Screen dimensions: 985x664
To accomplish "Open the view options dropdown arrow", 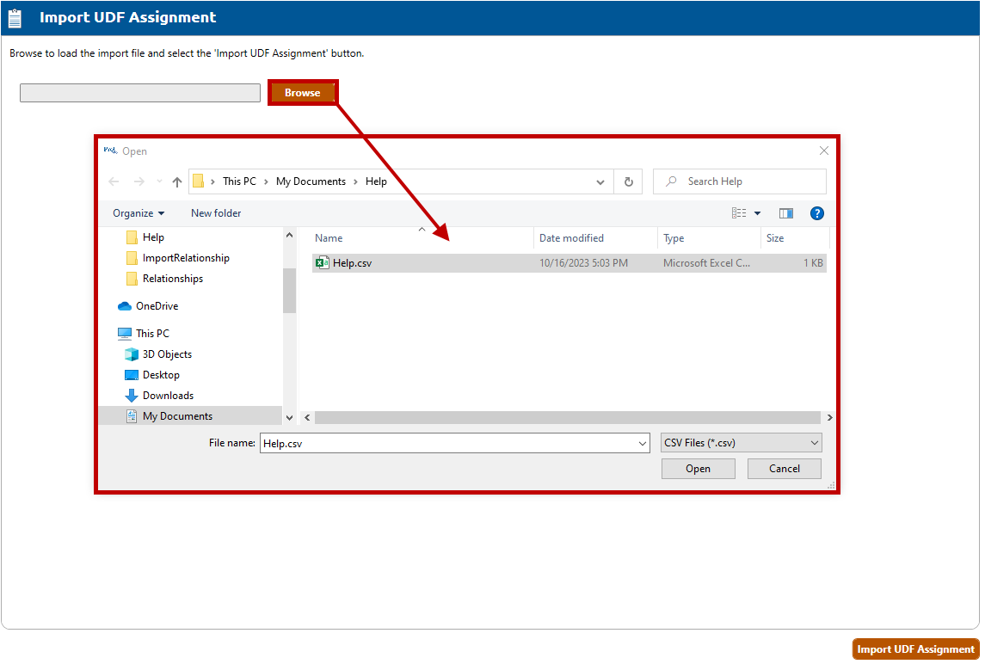I will [x=758, y=213].
